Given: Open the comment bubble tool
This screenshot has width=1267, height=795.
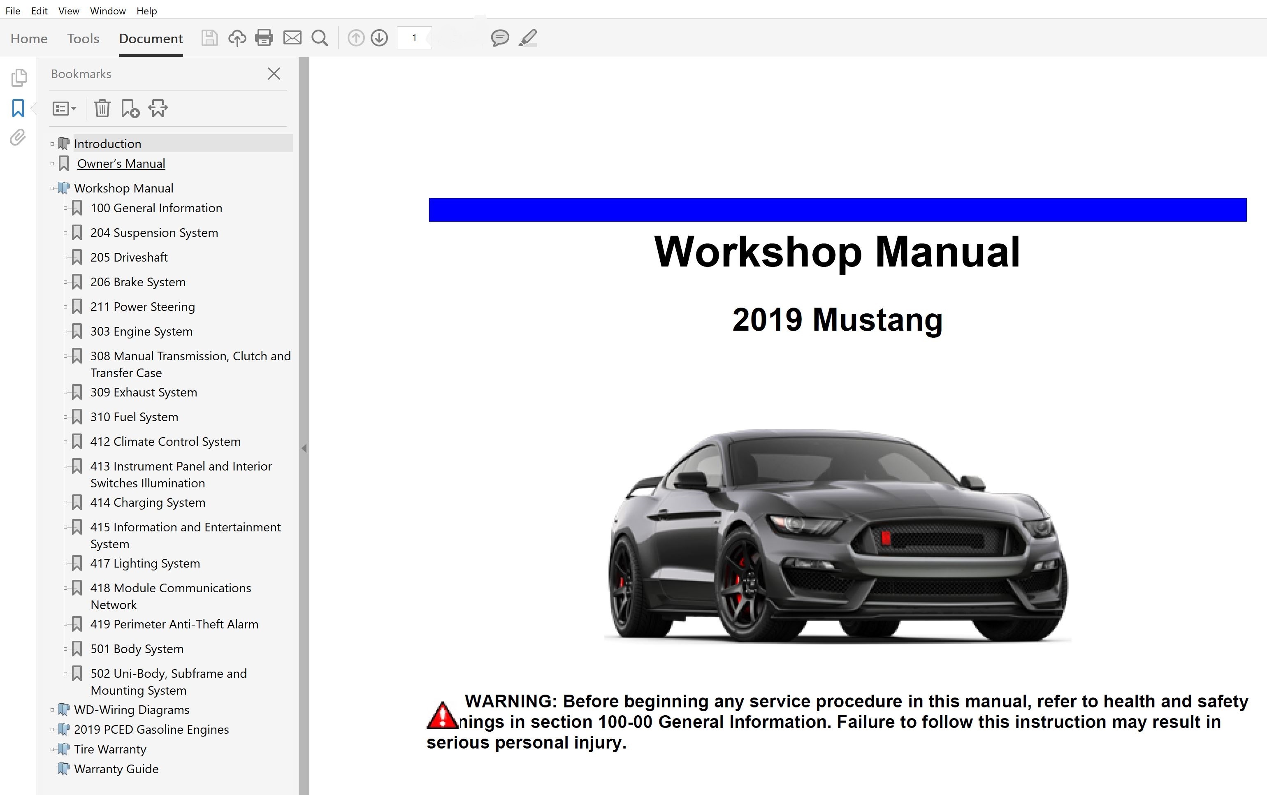Looking at the screenshot, I should (500, 38).
